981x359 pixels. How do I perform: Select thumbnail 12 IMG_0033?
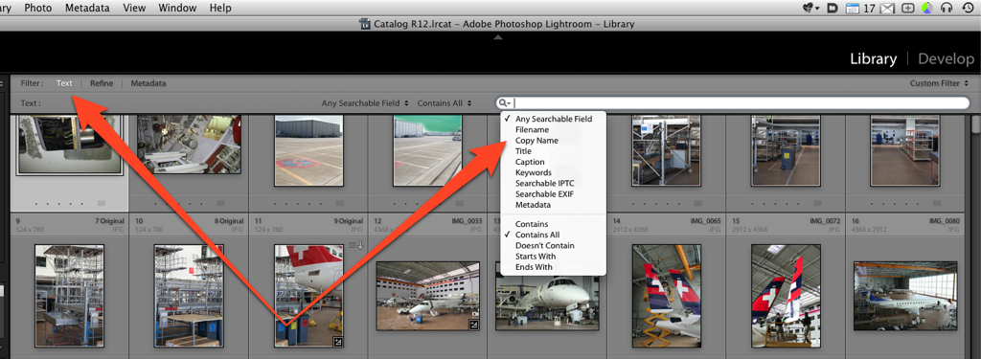click(x=428, y=295)
